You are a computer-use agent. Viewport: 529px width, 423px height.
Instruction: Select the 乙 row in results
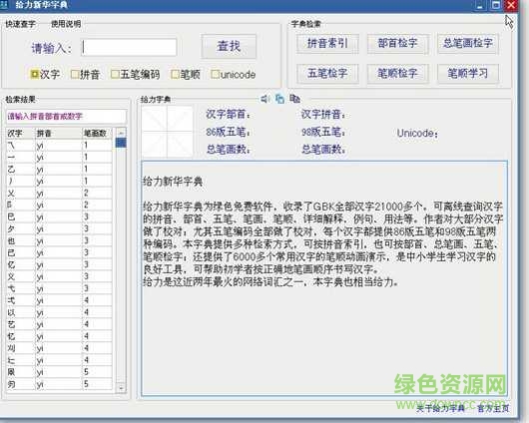[x=59, y=169]
